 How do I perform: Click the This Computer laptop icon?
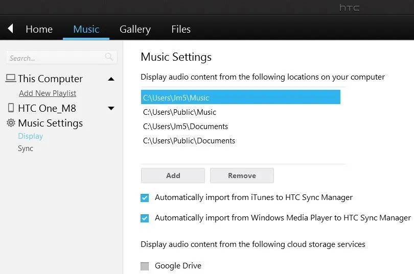click(x=11, y=78)
